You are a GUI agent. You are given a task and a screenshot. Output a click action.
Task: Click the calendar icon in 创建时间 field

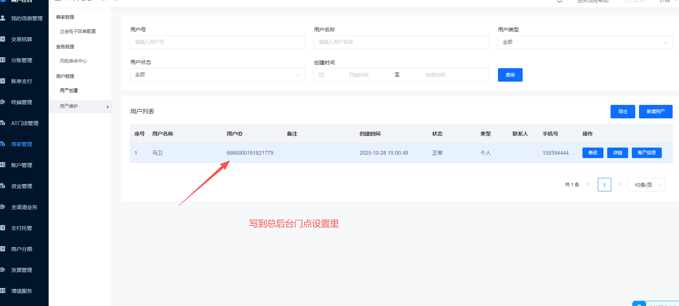click(321, 75)
